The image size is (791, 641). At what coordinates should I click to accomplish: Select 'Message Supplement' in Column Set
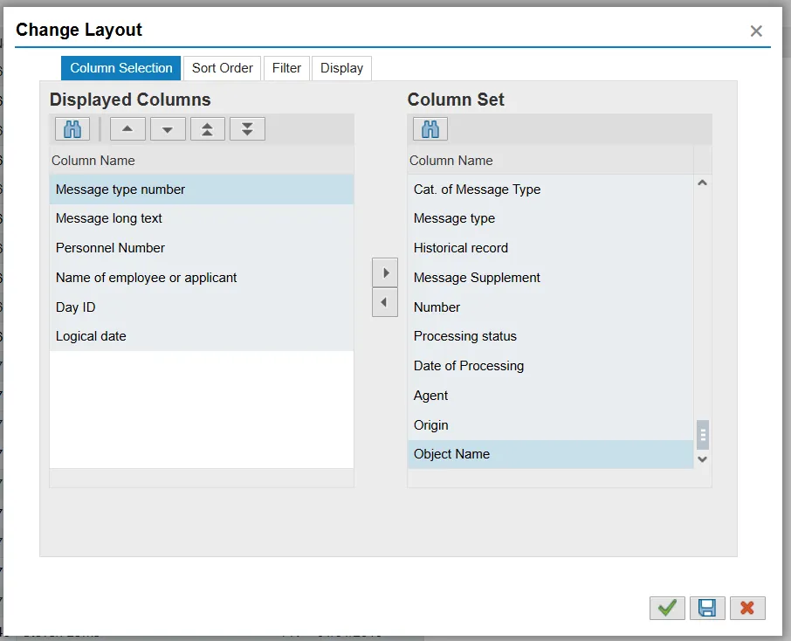550,278
